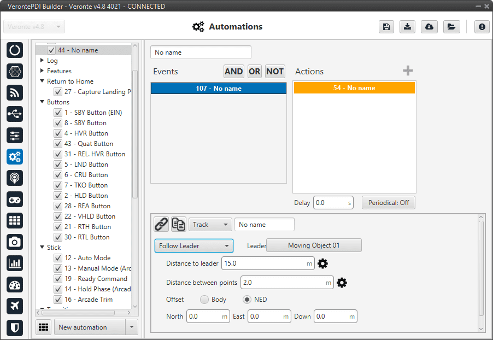Open the Track action type dropdown
This screenshot has width=493, height=340.
tap(210, 225)
